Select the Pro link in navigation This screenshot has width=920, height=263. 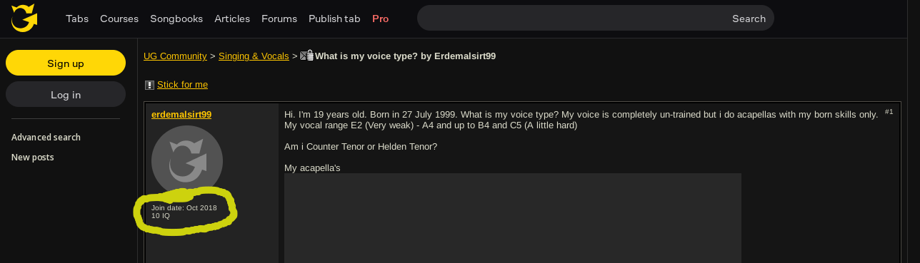pyautogui.click(x=380, y=19)
